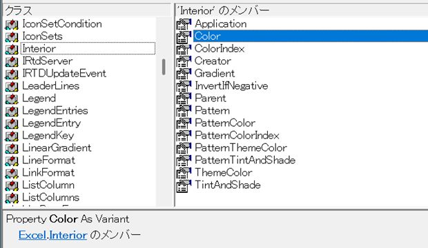Image resolution: width=428 pixels, height=248 pixels.
Task: Click the LegendKey class icon
Action: click(x=12, y=136)
